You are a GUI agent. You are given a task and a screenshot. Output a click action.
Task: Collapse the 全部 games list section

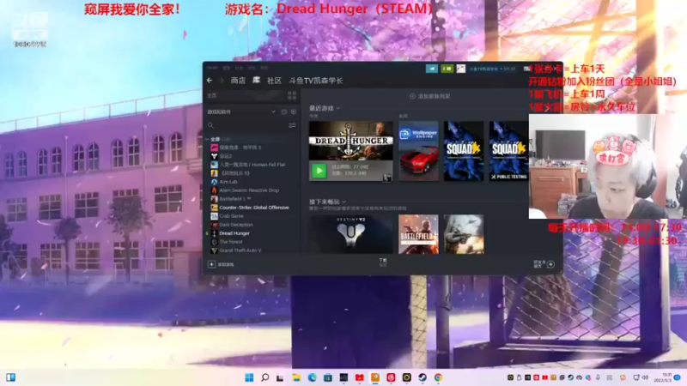(x=207, y=139)
